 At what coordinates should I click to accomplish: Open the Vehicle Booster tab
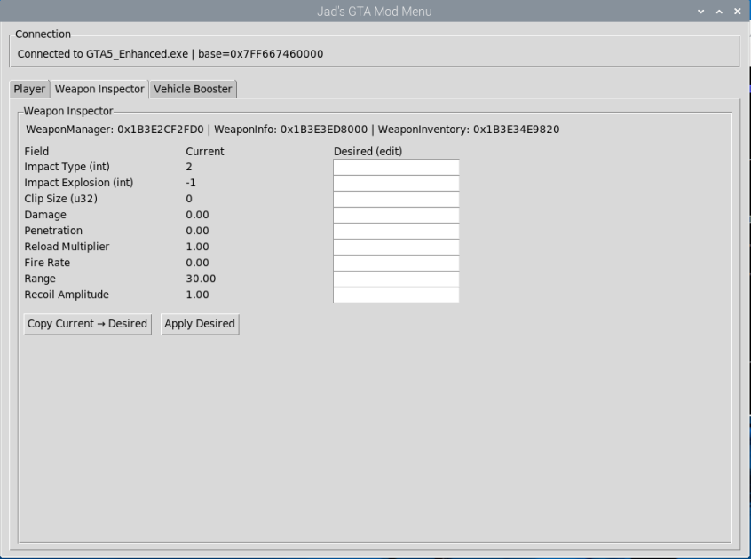tap(192, 89)
